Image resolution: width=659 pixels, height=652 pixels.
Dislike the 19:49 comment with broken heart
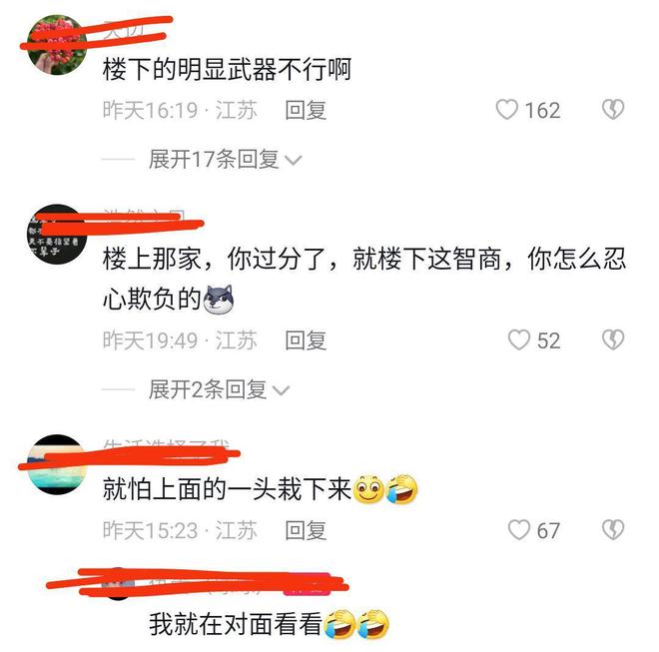click(x=613, y=340)
